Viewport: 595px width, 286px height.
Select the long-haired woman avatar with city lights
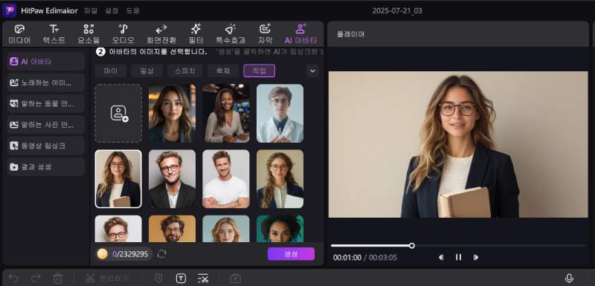(x=173, y=113)
